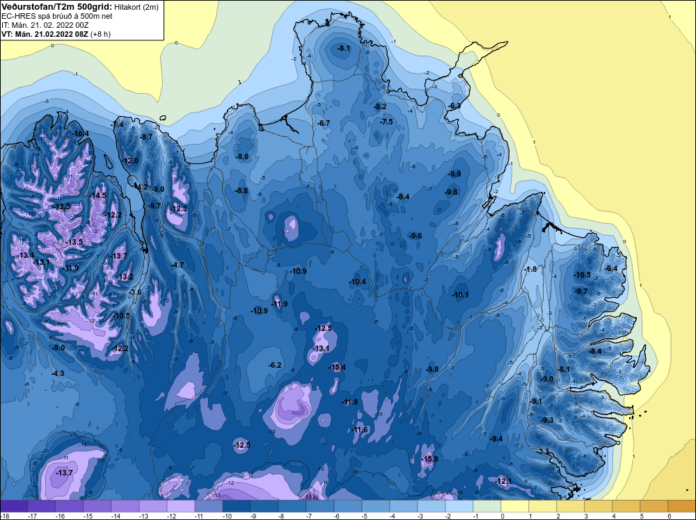Click legend swatch between -13 and -12
Viewport: 696px width, 520px height.
(x=153, y=506)
